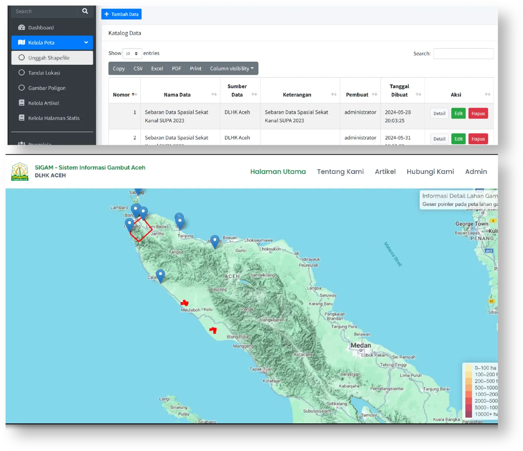Viewport: 523px width, 451px height.
Task: Expand the Kelola Peta chevron
Action: coord(86,43)
